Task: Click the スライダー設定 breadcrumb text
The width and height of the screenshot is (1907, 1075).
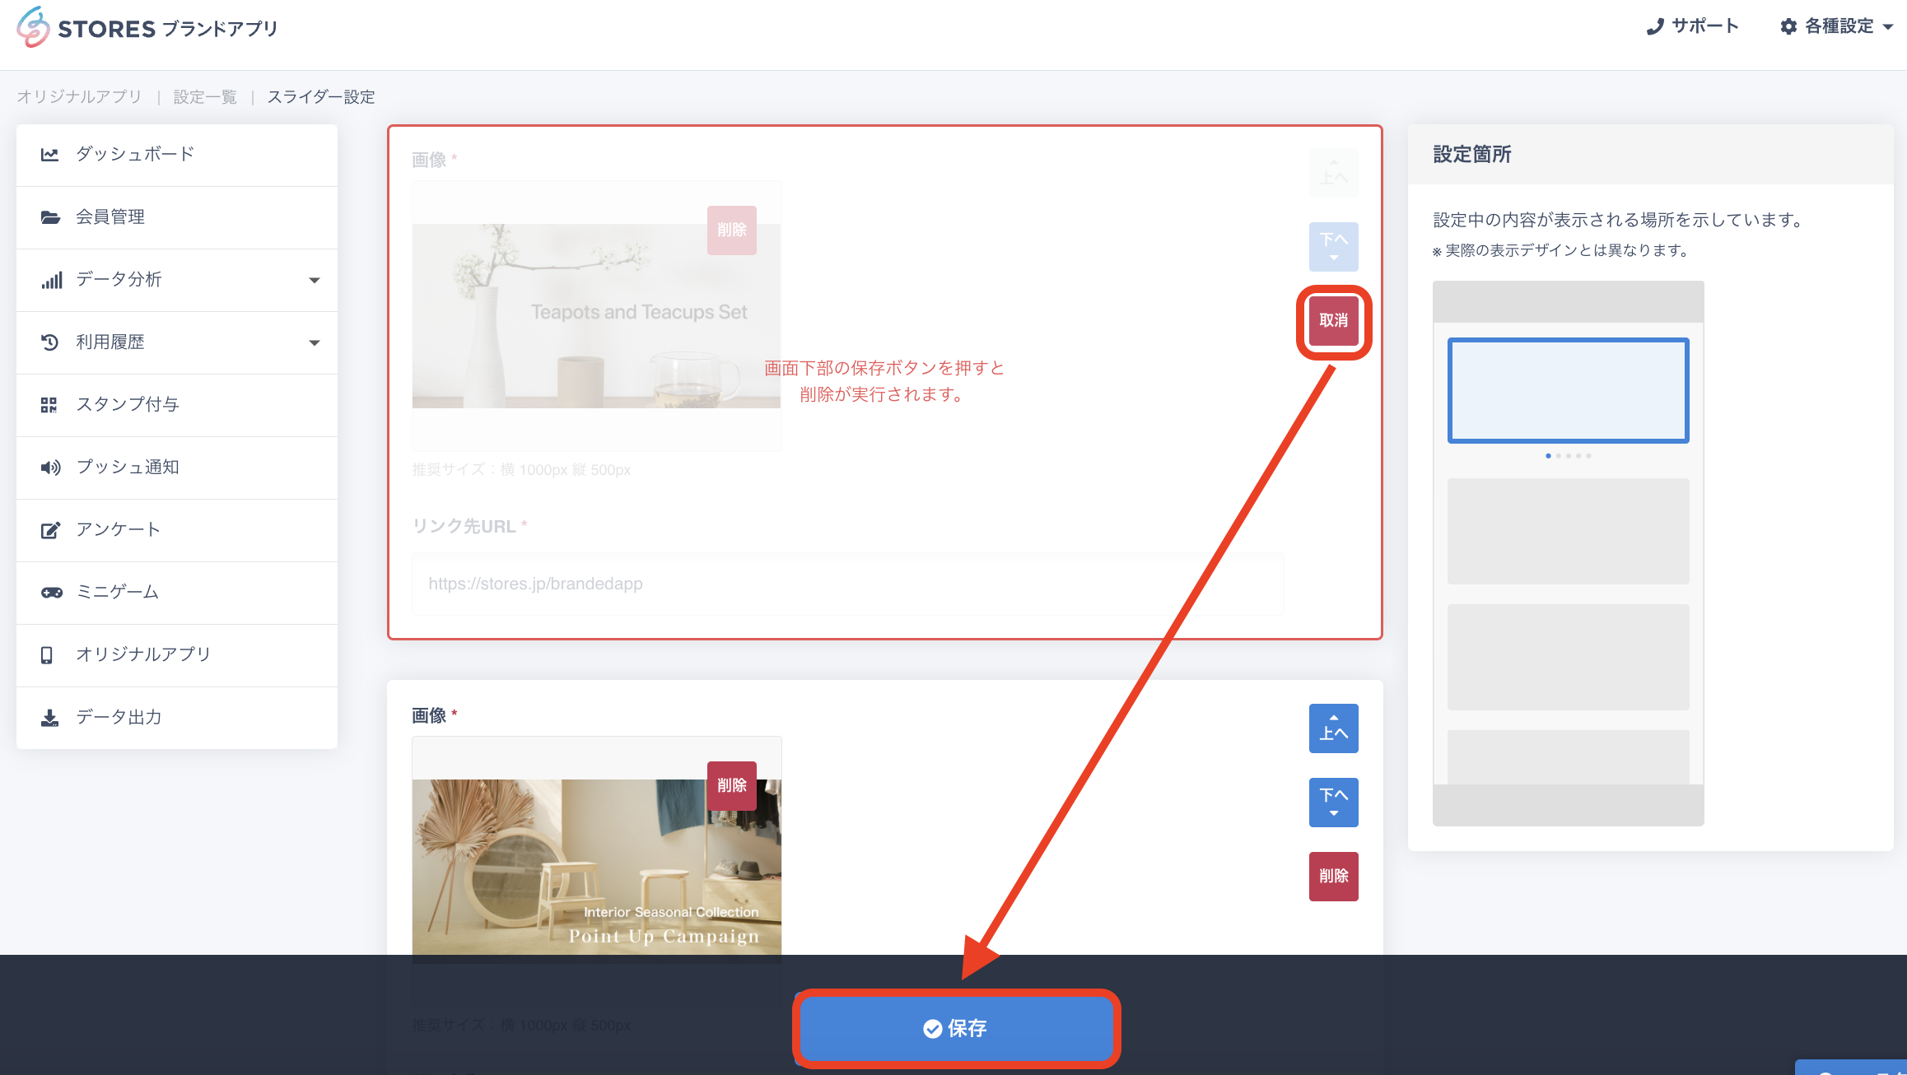Action: pos(321,97)
